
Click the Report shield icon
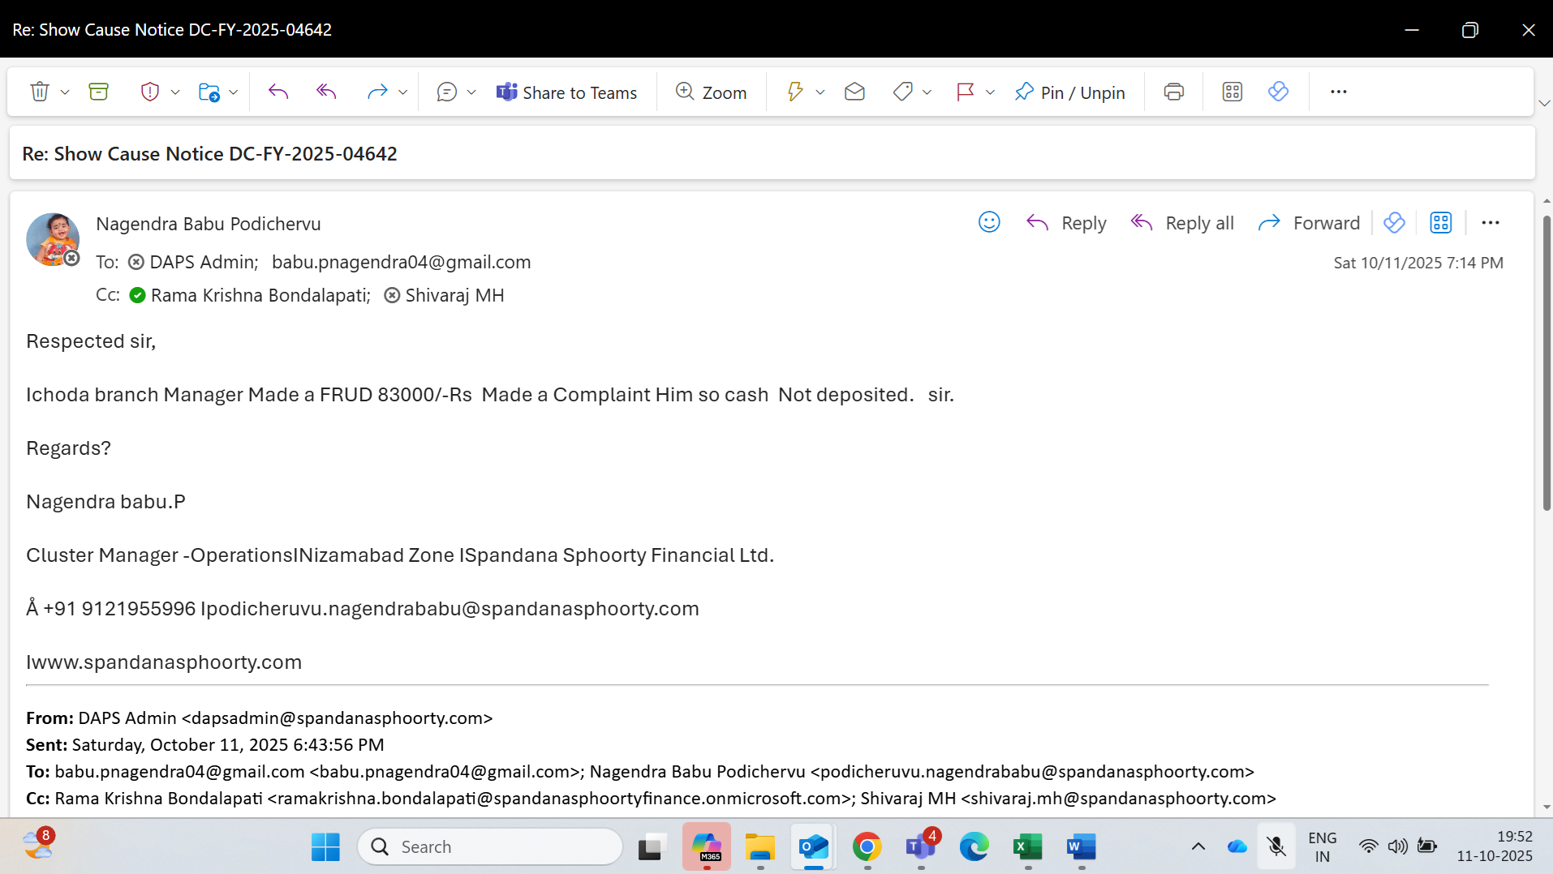(x=149, y=92)
